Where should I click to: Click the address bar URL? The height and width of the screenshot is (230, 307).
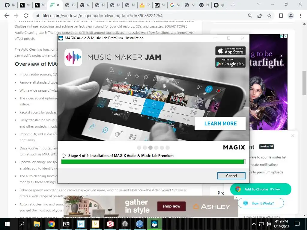coord(103,16)
